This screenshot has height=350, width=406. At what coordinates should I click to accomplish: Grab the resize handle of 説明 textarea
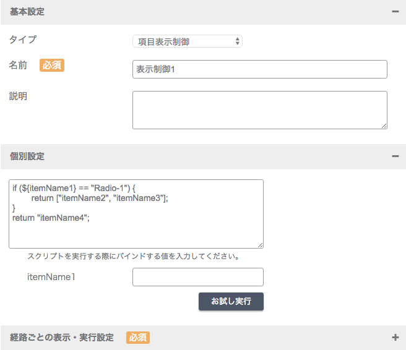click(384, 126)
